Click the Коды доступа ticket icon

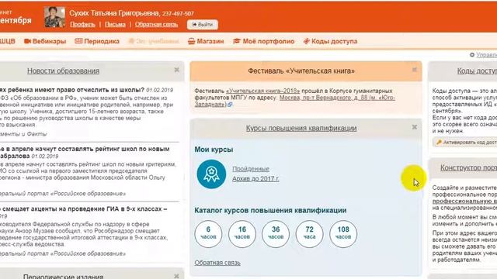tap(306, 41)
